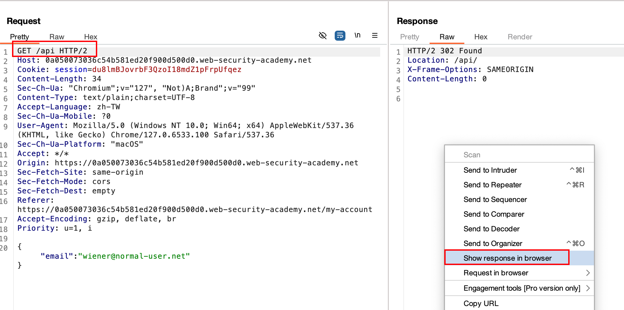Click Send to Comparer in menu
Image resolution: width=624 pixels, height=310 pixels.
494,214
